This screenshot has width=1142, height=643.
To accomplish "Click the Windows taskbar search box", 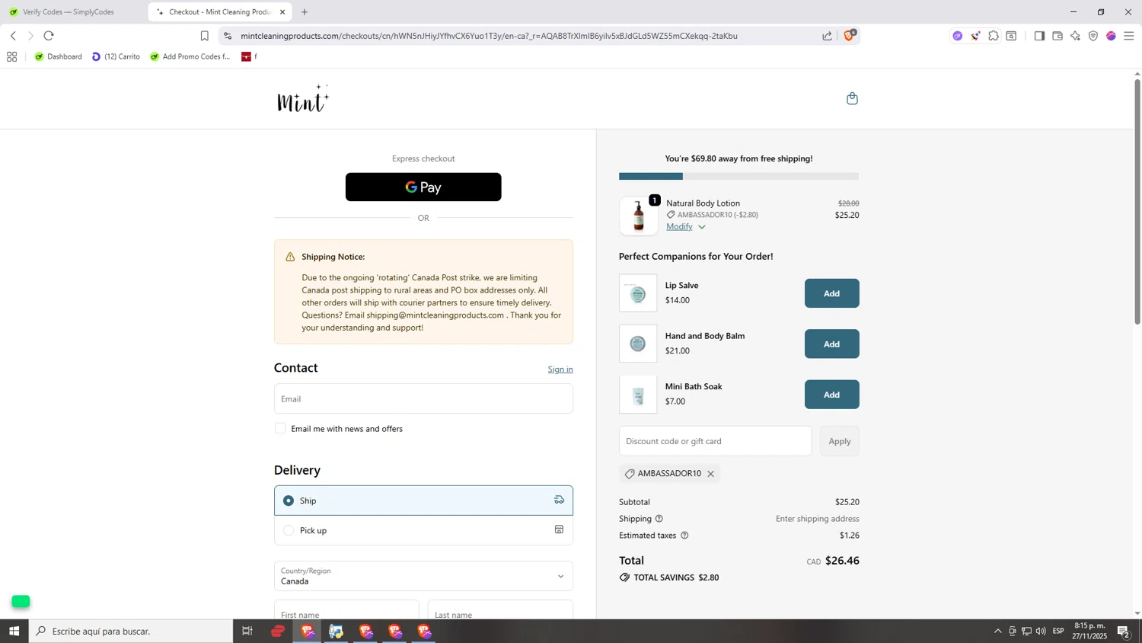I will (x=131, y=631).
